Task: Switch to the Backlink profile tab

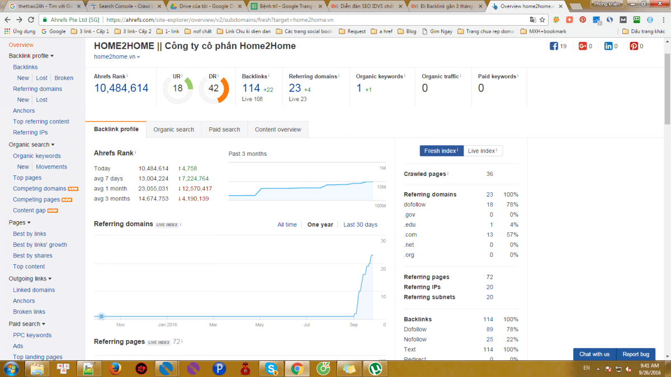Action: [116, 129]
